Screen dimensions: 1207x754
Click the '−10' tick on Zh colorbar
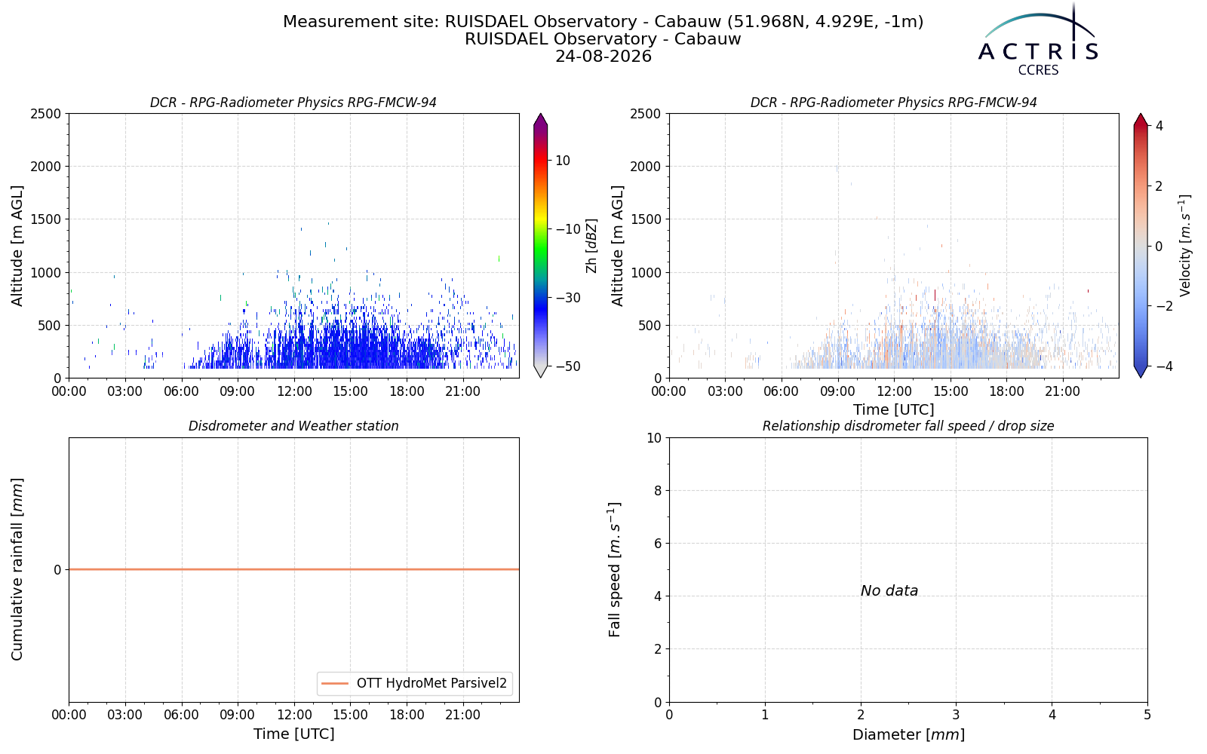coord(568,229)
